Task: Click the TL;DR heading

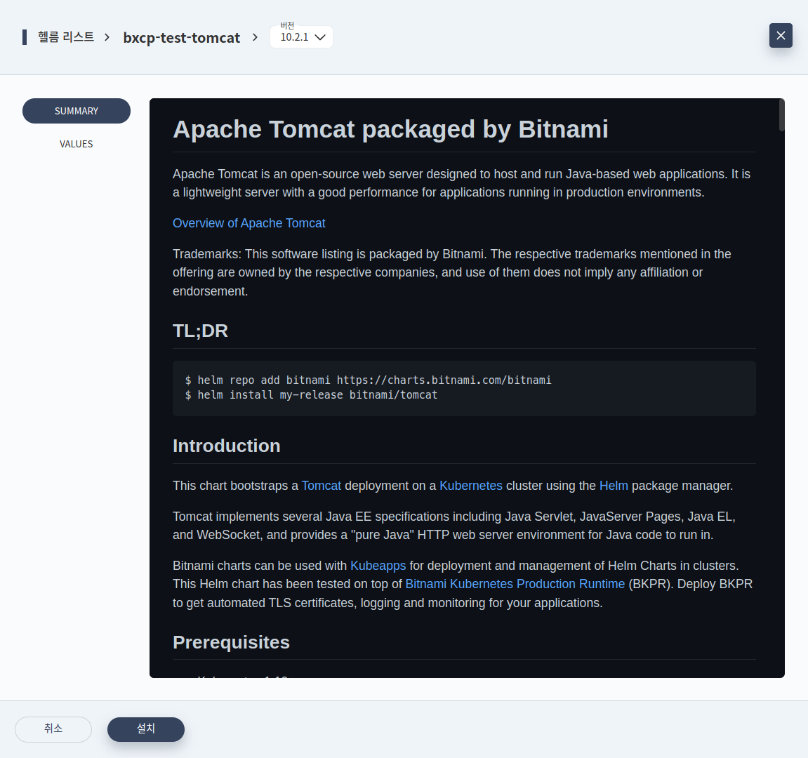Action: pyautogui.click(x=201, y=331)
